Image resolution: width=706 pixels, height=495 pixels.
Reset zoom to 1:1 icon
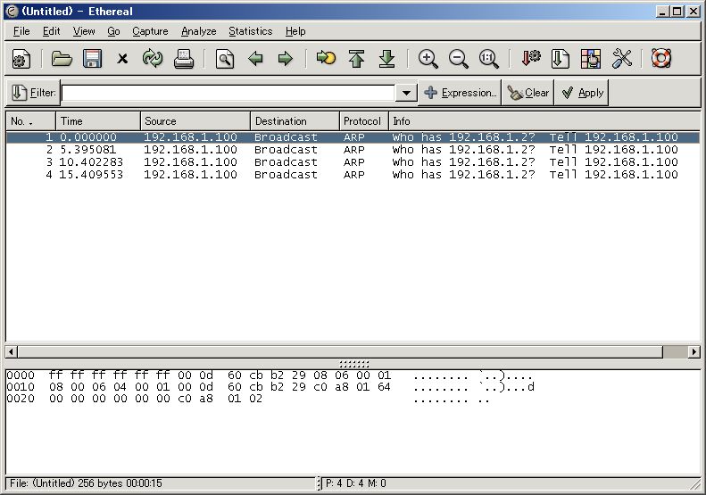[x=488, y=59]
